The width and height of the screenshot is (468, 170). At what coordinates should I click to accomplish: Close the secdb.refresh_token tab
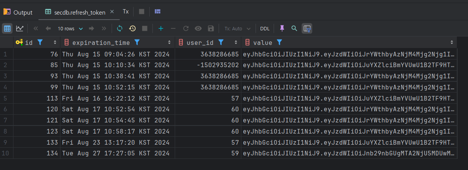coord(112,12)
